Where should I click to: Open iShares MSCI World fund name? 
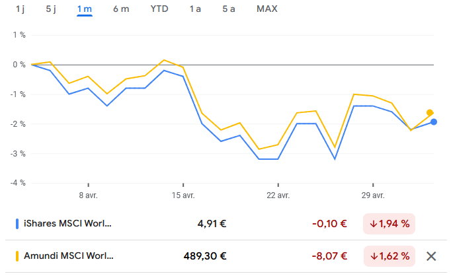coord(68,223)
